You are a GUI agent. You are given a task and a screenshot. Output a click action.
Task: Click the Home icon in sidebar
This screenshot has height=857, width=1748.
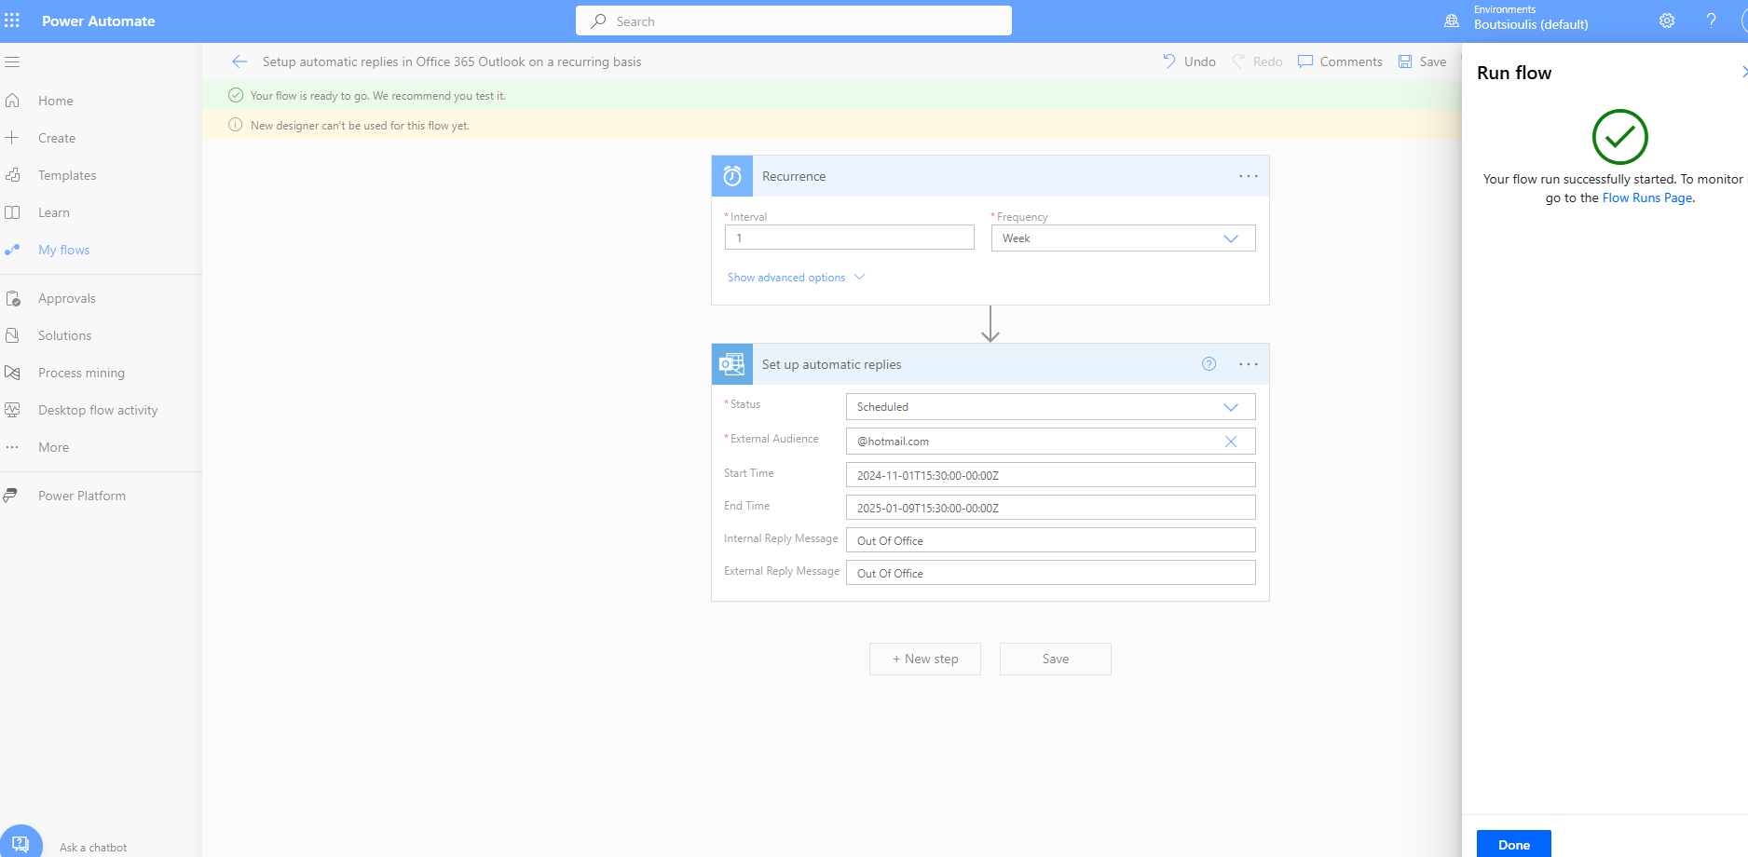point(12,101)
